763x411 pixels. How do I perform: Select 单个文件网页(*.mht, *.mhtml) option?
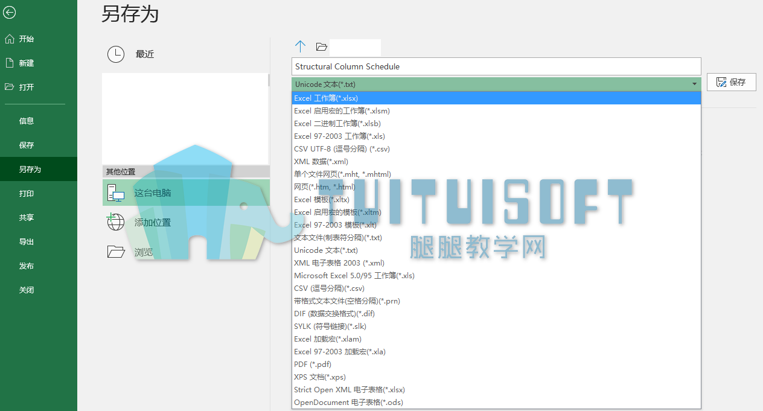pos(496,174)
